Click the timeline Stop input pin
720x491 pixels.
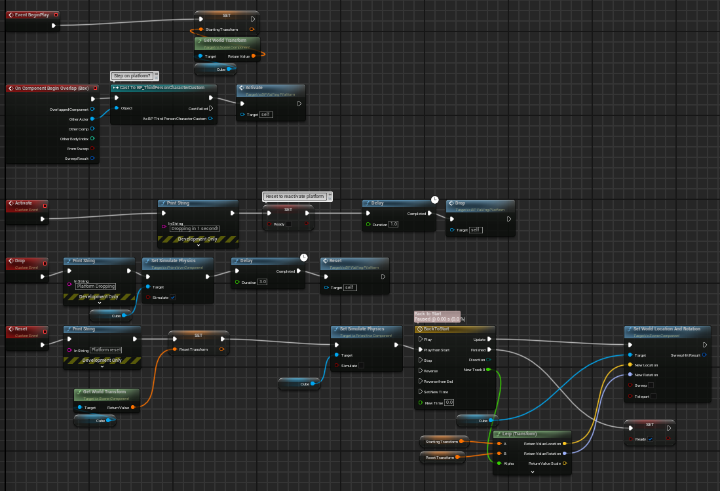420,360
